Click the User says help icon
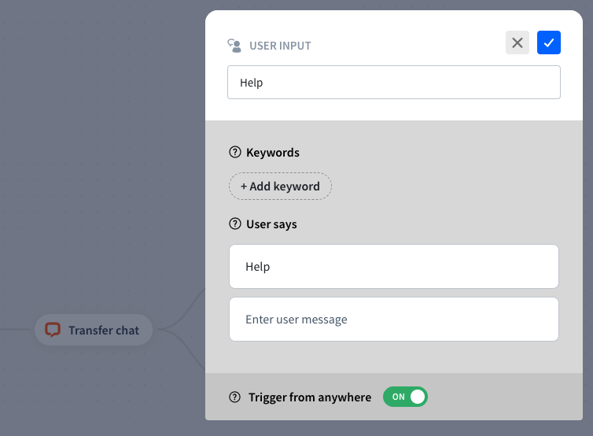Viewport: 593px width, 436px height. [x=234, y=224]
